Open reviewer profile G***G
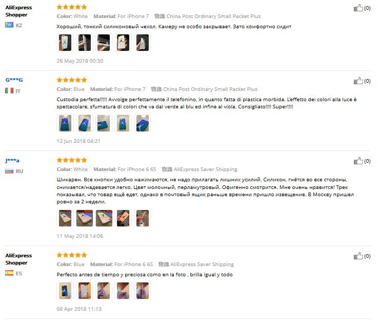This screenshot has width=378, height=322. tap(14, 80)
